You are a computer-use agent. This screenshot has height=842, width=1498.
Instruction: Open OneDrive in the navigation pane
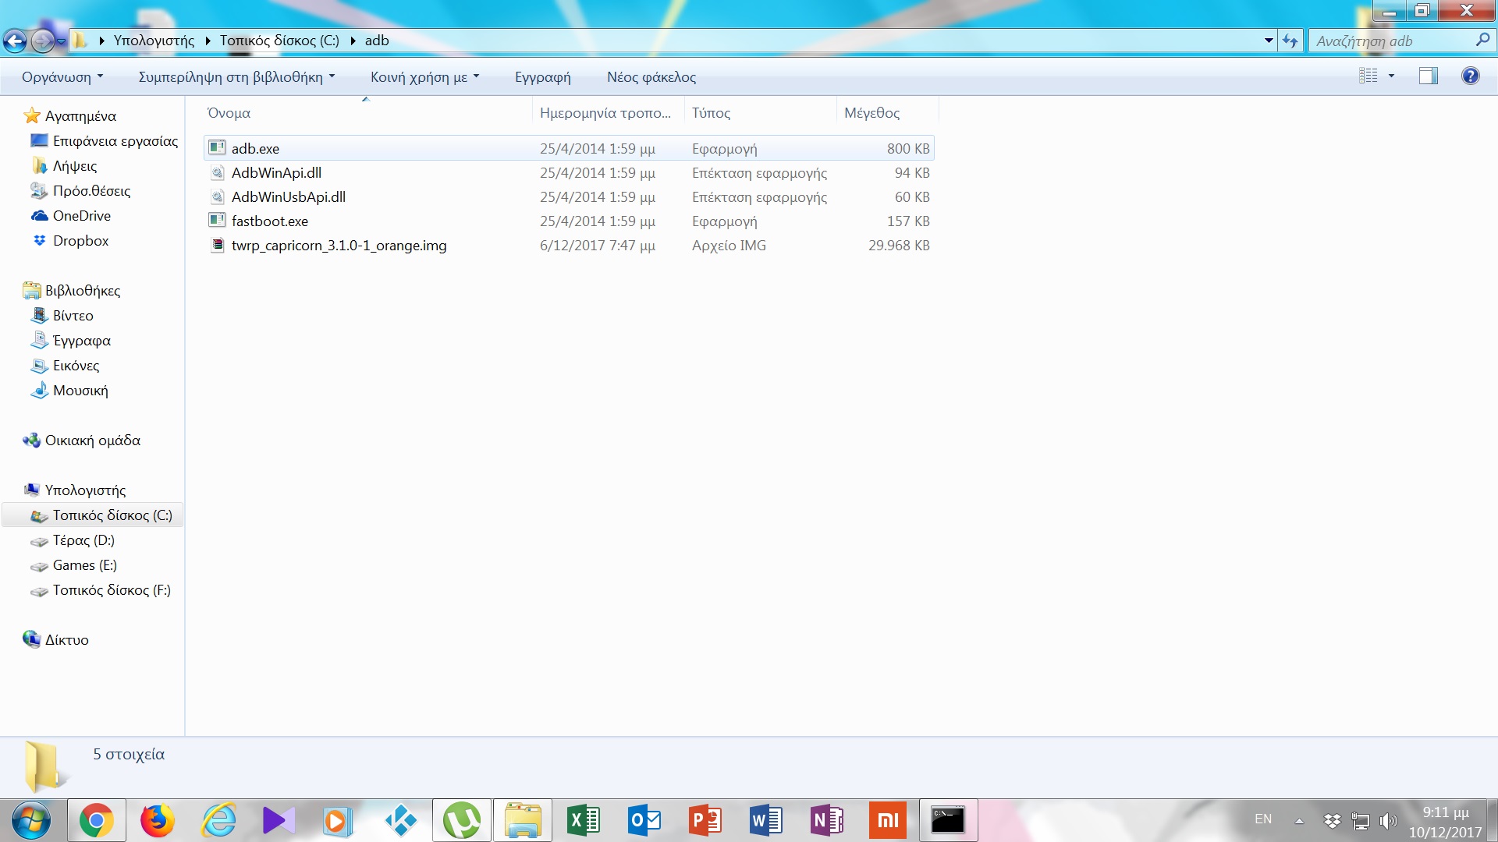pyautogui.click(x=81, y=216)
